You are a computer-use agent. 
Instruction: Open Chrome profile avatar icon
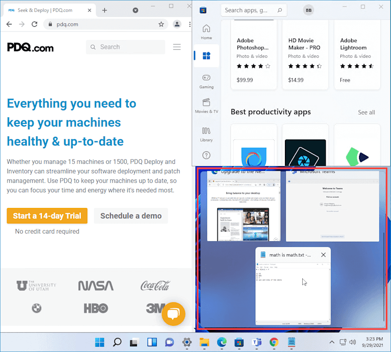(177, 24)
